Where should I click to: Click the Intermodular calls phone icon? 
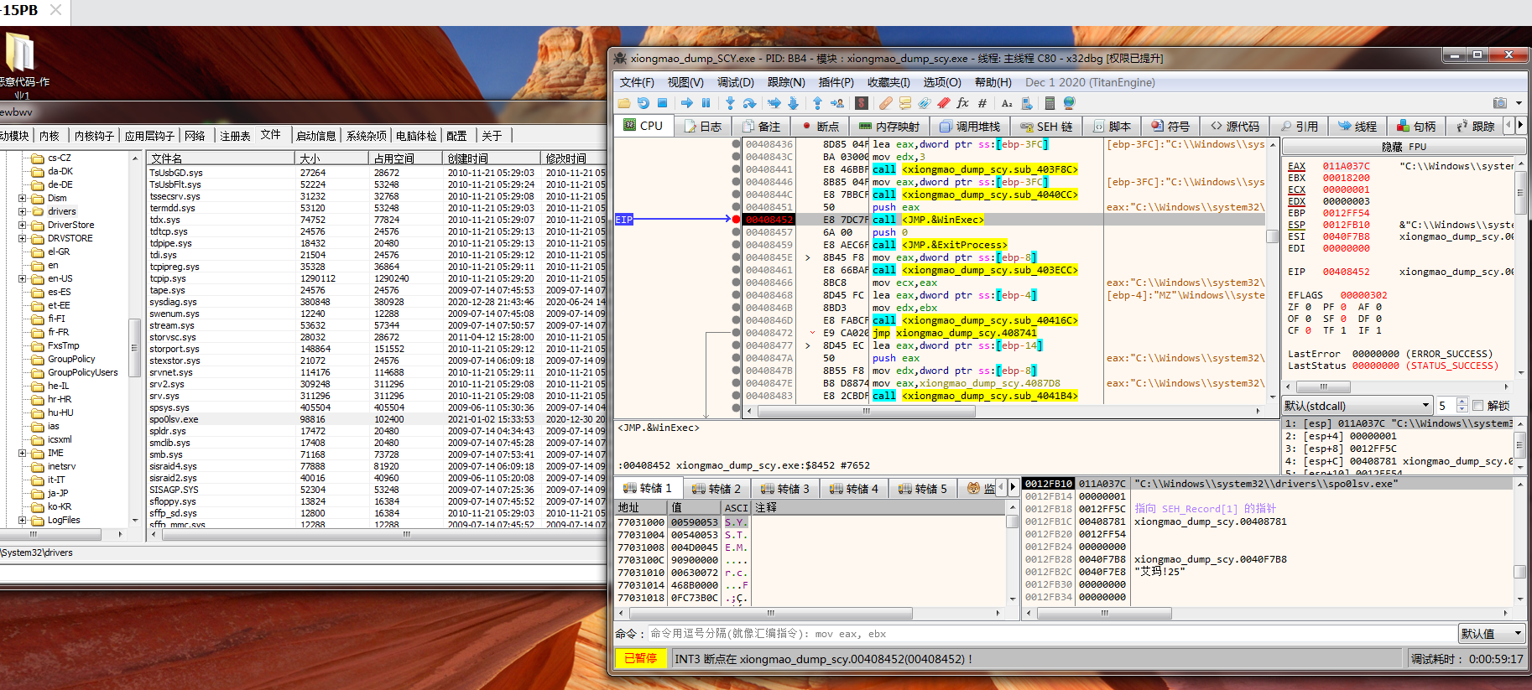point(1026,103)
